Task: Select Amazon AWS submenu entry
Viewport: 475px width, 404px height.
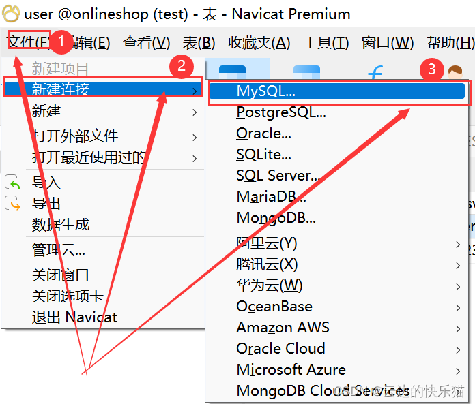Action: point(337,328)
